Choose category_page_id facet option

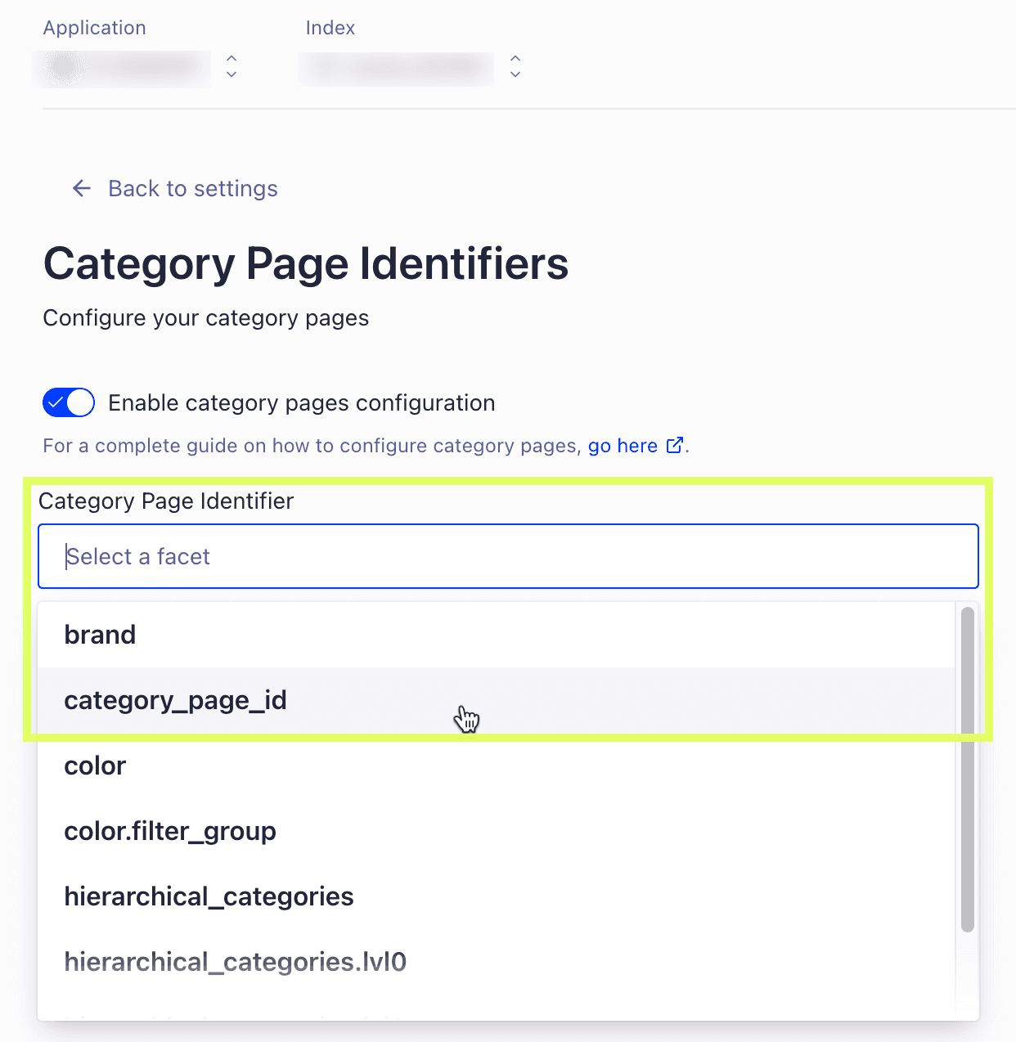(497, 700)
